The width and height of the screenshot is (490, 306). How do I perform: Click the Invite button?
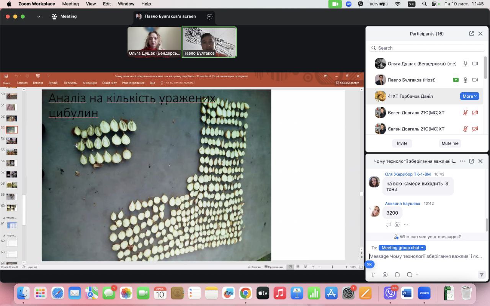pyautogui.click(x=402, y=143)
